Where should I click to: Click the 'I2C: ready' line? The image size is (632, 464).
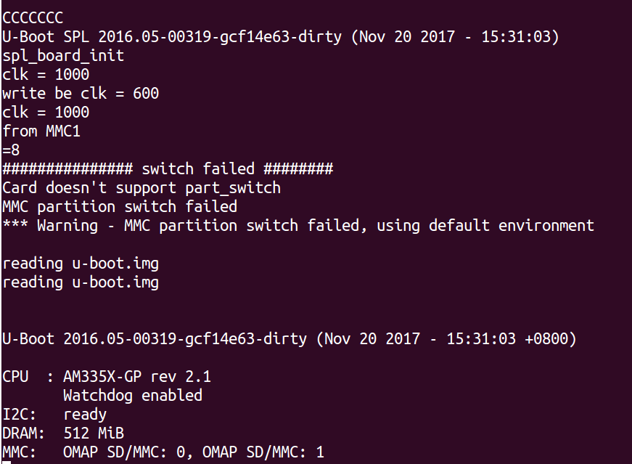(54, 415)
